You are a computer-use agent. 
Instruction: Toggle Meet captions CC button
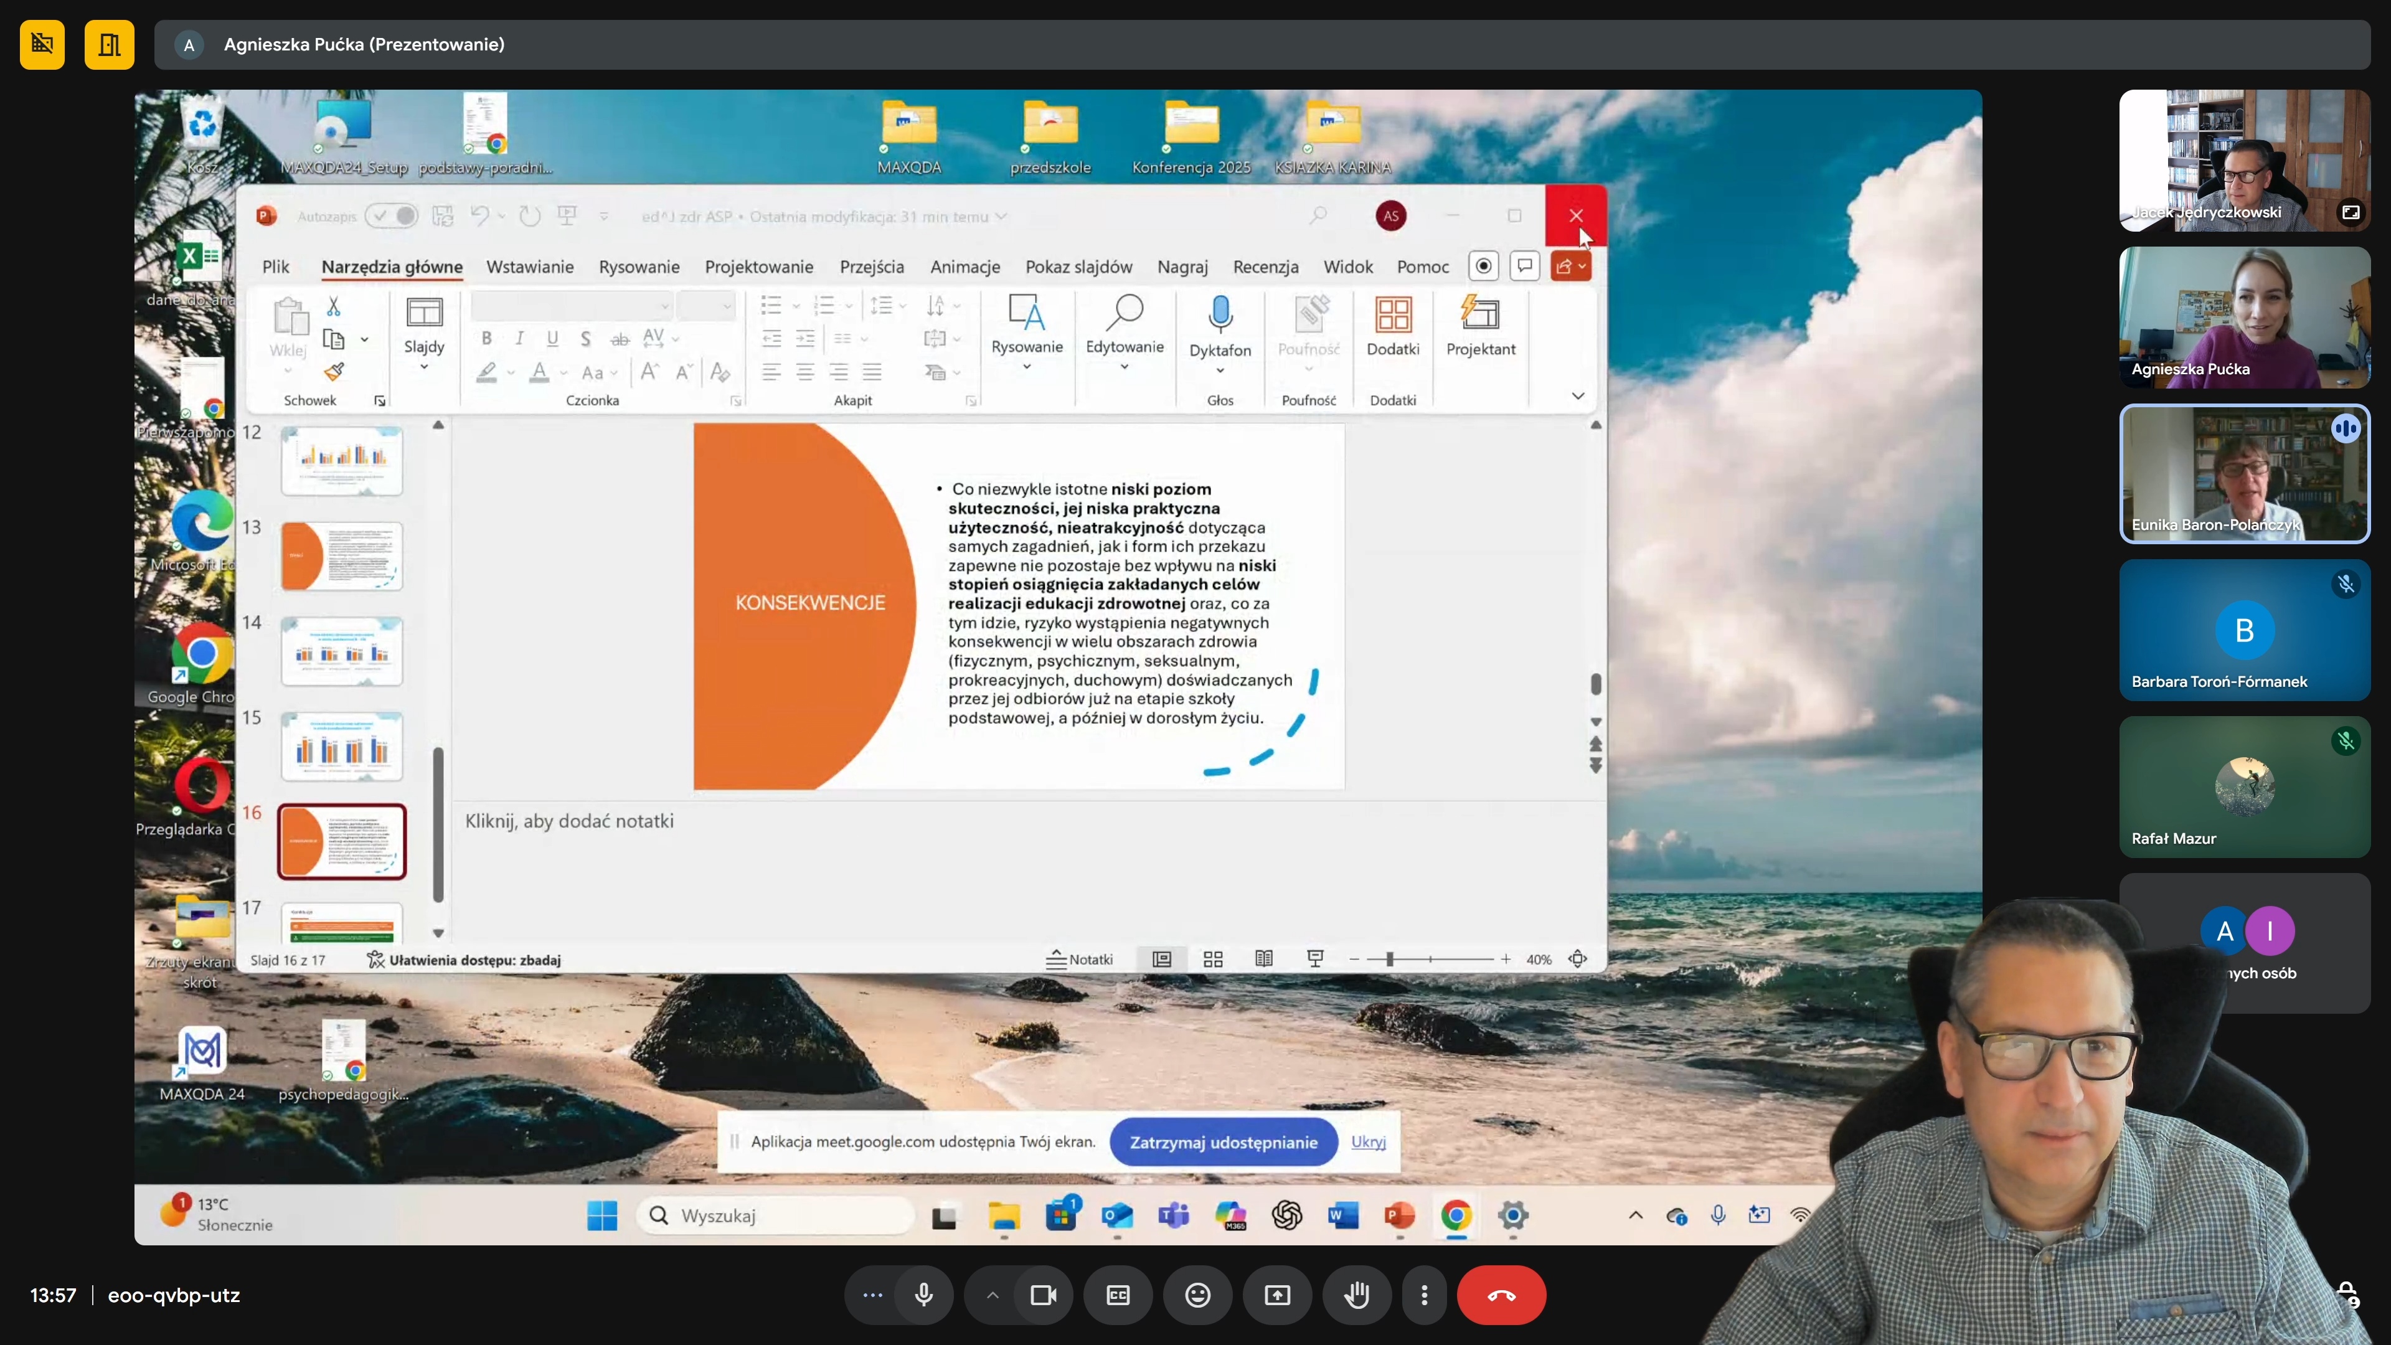1118,1295
